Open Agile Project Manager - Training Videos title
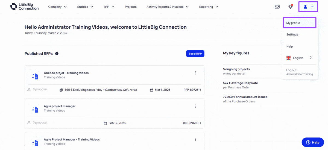Screen dimensions: 328x150 point(72,139)
